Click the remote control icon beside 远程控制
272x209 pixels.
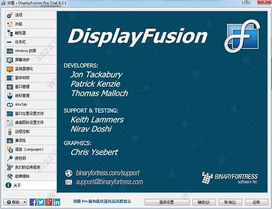(x=10, y=132)
